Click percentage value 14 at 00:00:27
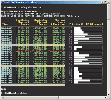The width and height of the screenshot is (111, 100). coord(71,49)
